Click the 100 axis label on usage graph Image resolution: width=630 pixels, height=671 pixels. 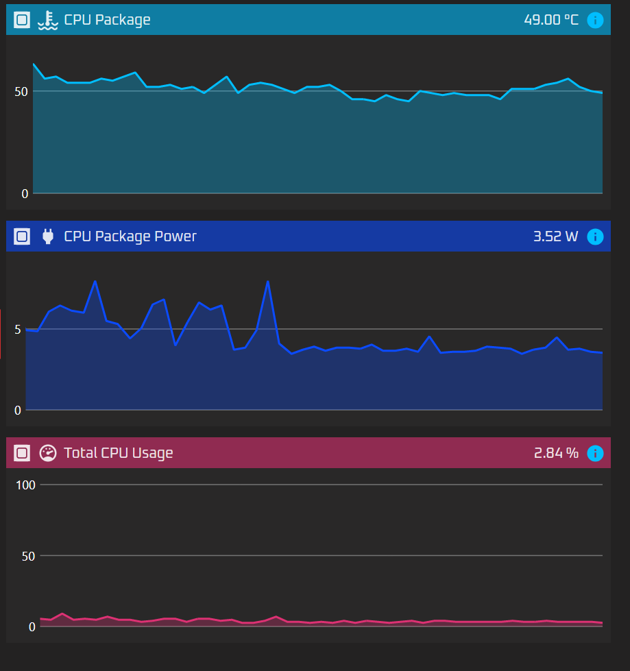25,485
